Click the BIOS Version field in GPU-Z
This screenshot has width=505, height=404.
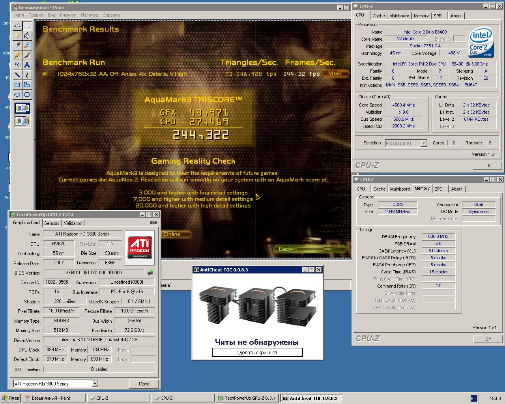pyautogui.click(x=94, y=272)
